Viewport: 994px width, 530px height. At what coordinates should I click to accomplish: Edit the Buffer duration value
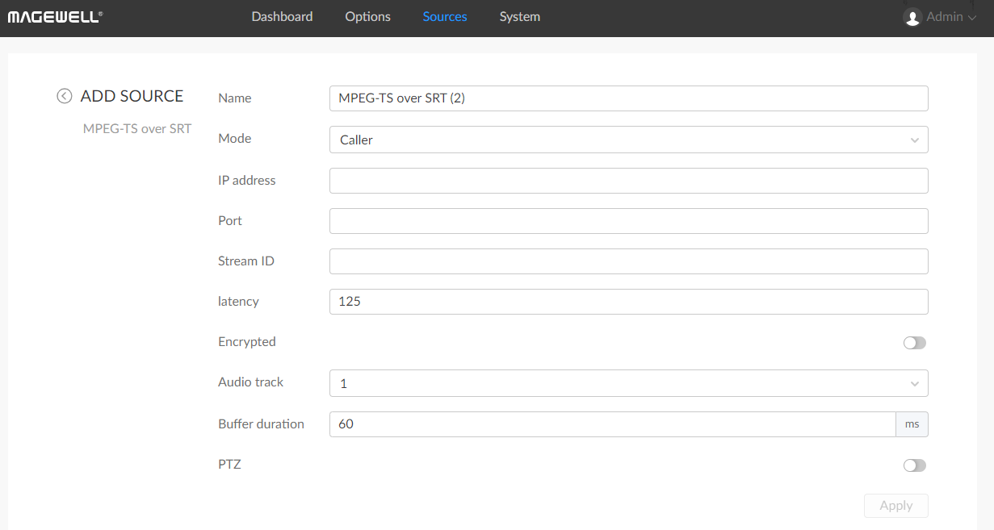coord(612,424)
